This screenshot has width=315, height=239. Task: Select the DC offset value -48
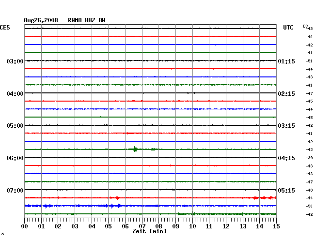(309, 190)
